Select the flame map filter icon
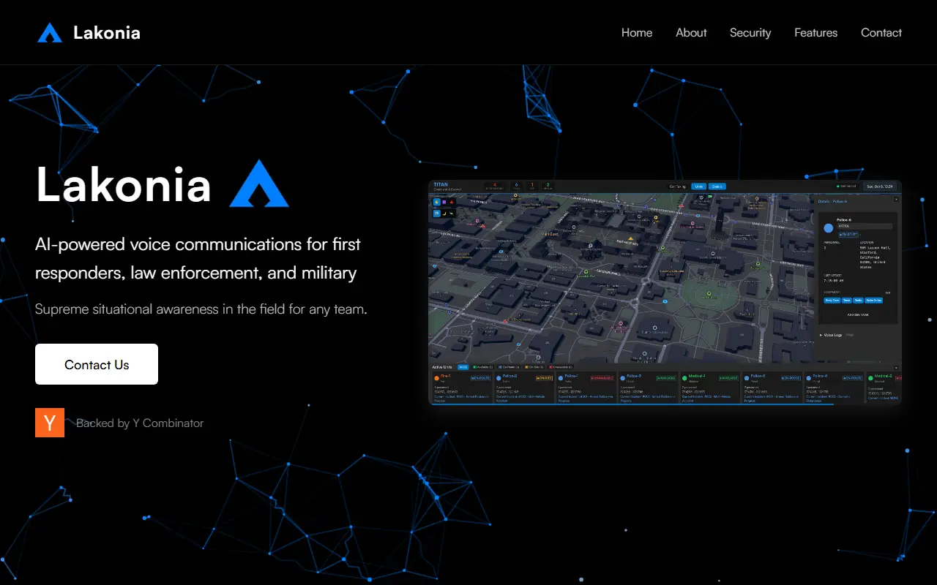This screenshot has width=937, height=585. click(437, 202)
